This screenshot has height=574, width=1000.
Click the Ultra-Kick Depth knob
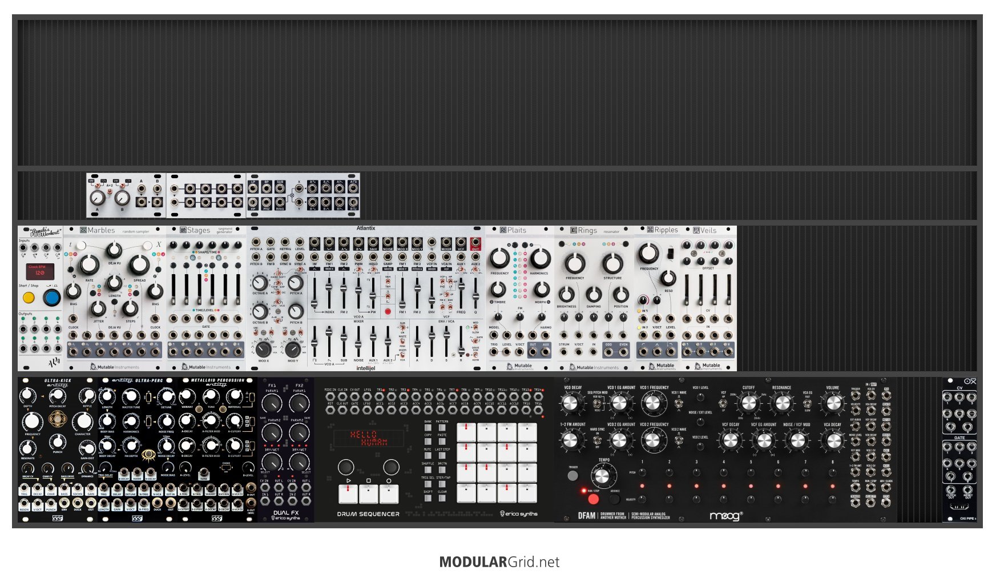click(x=27, y=395)
